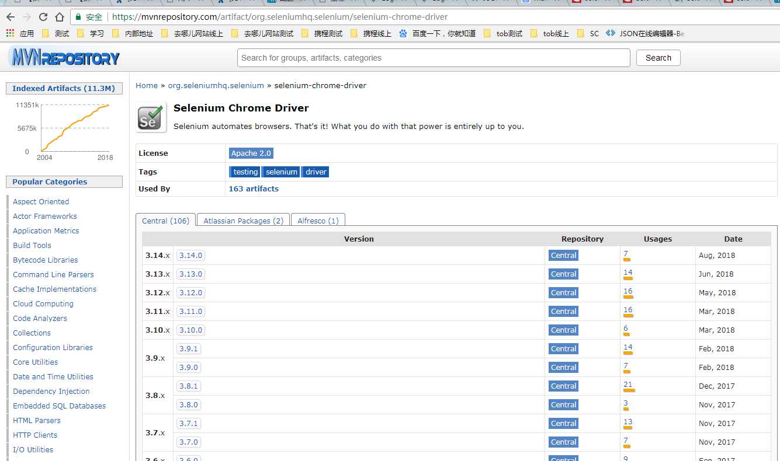780x461 pixels.
Task: Switch to the Atlassian Packages (2) tab
Action: click(x=243, y=221)
